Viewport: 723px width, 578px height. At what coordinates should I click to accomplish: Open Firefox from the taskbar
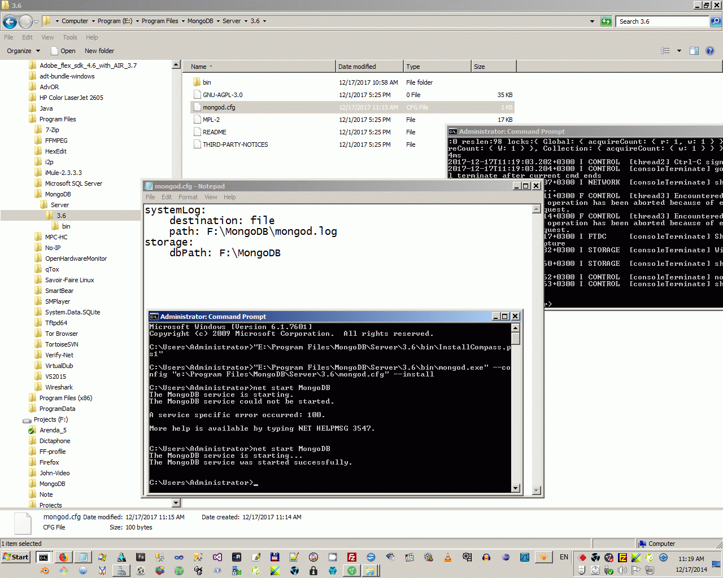point(63,557)
